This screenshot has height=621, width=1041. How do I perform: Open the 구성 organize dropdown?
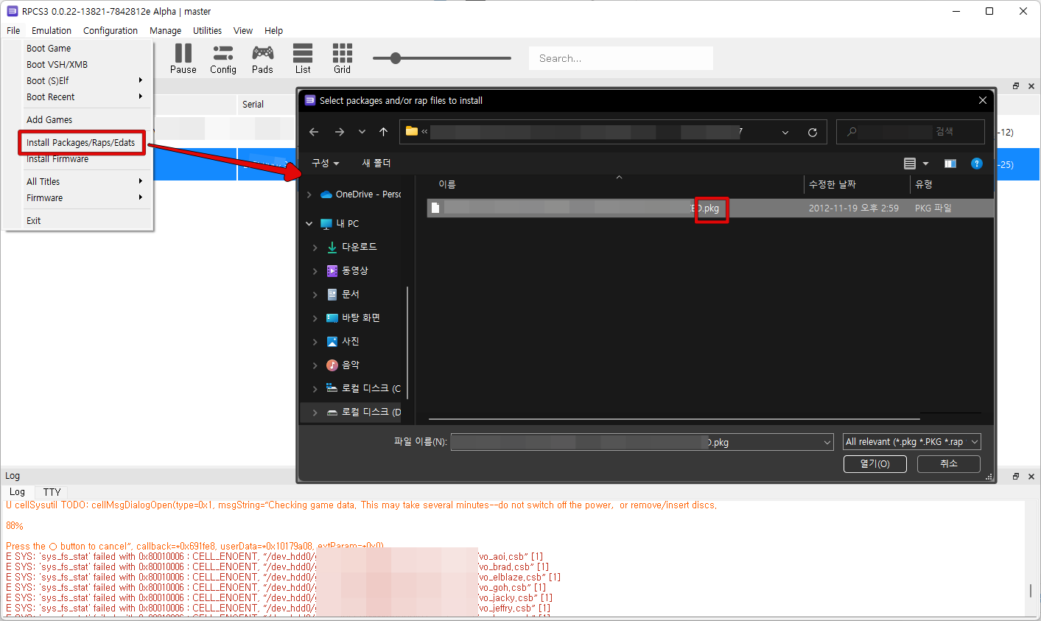[325, 163]
